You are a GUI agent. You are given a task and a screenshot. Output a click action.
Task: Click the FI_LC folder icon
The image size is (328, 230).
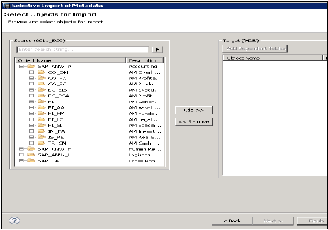42,119
